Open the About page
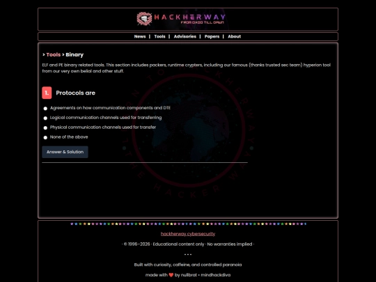 [234, 36]
